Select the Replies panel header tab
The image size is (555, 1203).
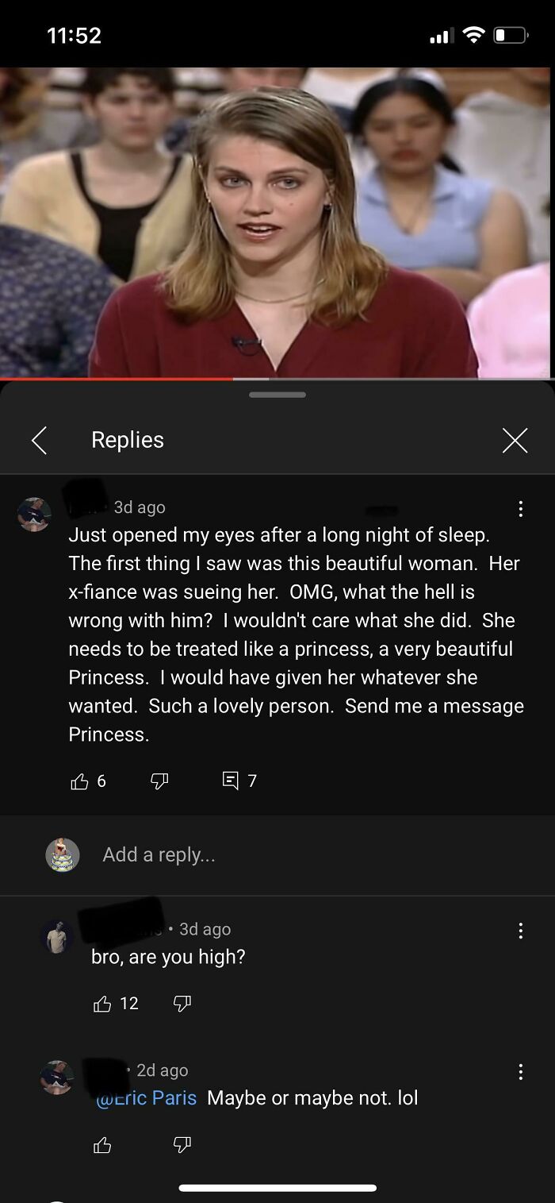point(127,439)
